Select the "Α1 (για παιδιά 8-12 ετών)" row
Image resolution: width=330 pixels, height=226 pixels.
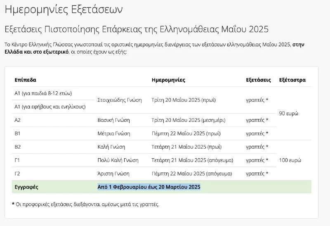click(x=43, y=93)
